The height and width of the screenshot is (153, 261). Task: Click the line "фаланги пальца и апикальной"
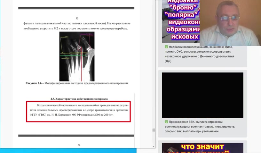(77, 23)
